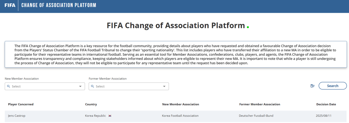The image size is (349, 123).
Task: Expand the New Member Association dropdown arrow
Action: point(80,86)
